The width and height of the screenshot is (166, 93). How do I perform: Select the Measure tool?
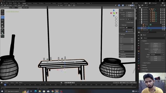2,33
